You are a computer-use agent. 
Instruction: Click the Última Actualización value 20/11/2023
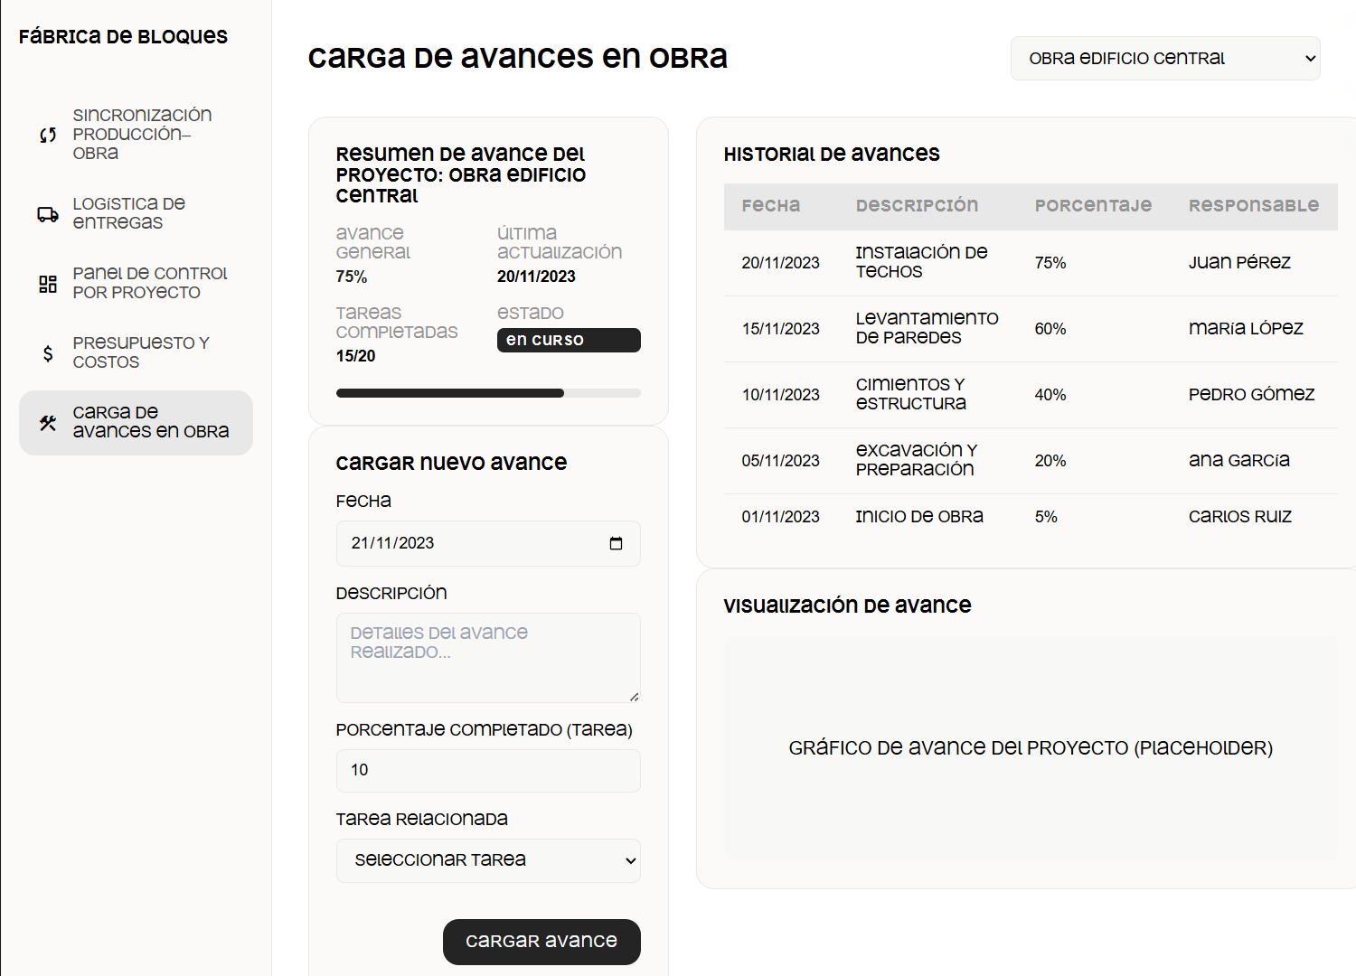[536, 277]
